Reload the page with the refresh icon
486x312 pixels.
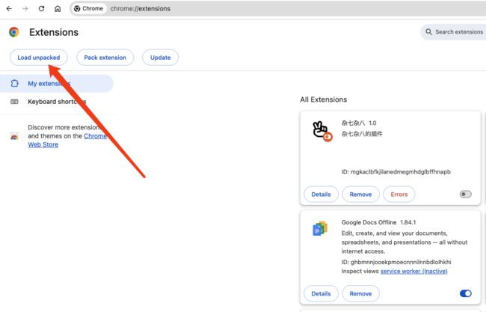(x=41, y=9)
